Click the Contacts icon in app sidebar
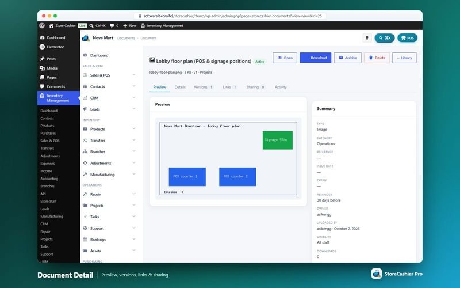Image resolution: width=460 pixels, height=288 pixels. [x=85, y=86]
